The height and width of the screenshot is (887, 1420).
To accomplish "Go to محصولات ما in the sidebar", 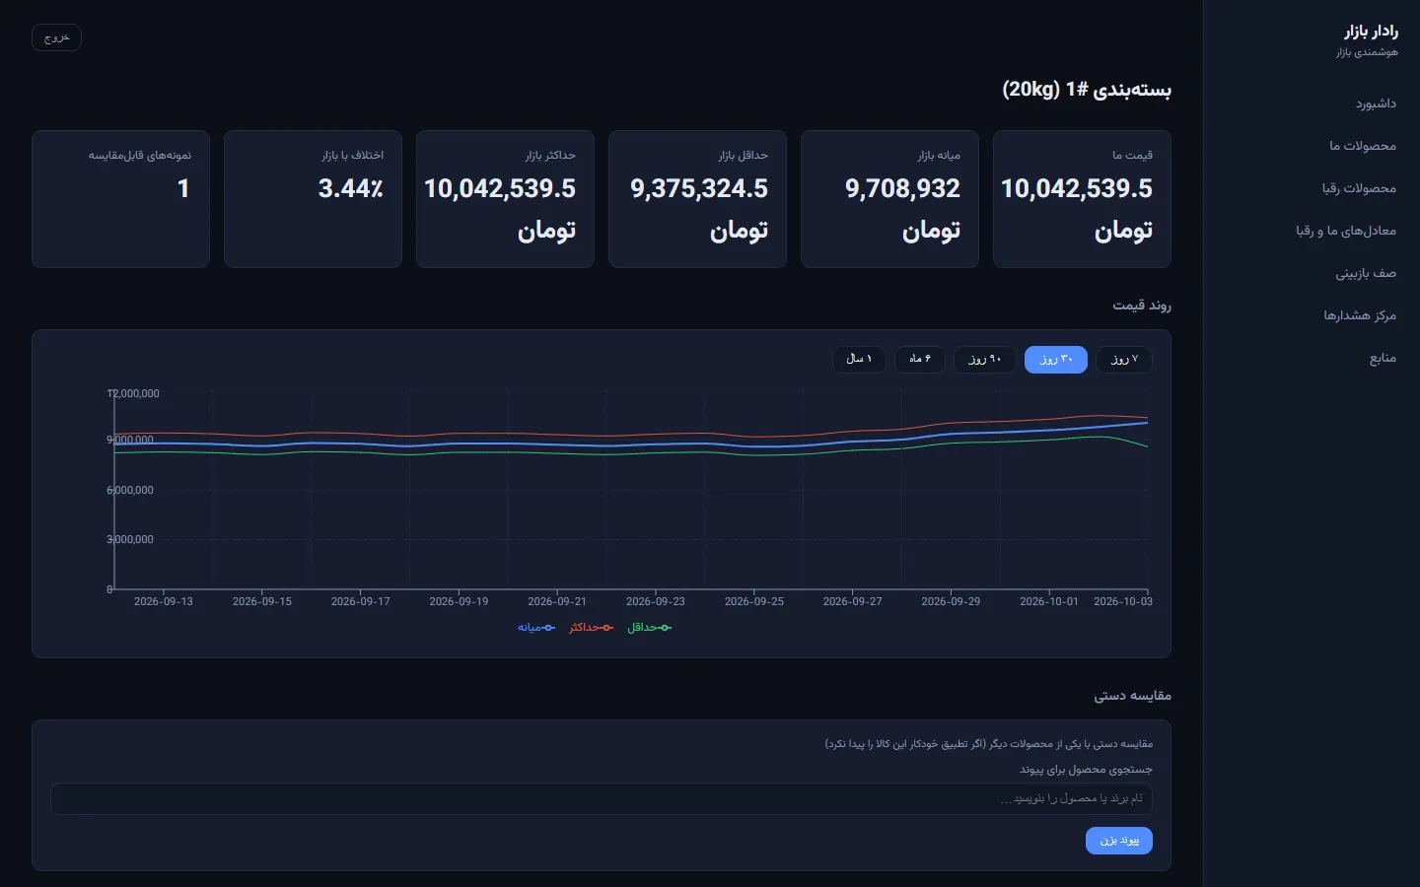I will (x=1363, y=146).
